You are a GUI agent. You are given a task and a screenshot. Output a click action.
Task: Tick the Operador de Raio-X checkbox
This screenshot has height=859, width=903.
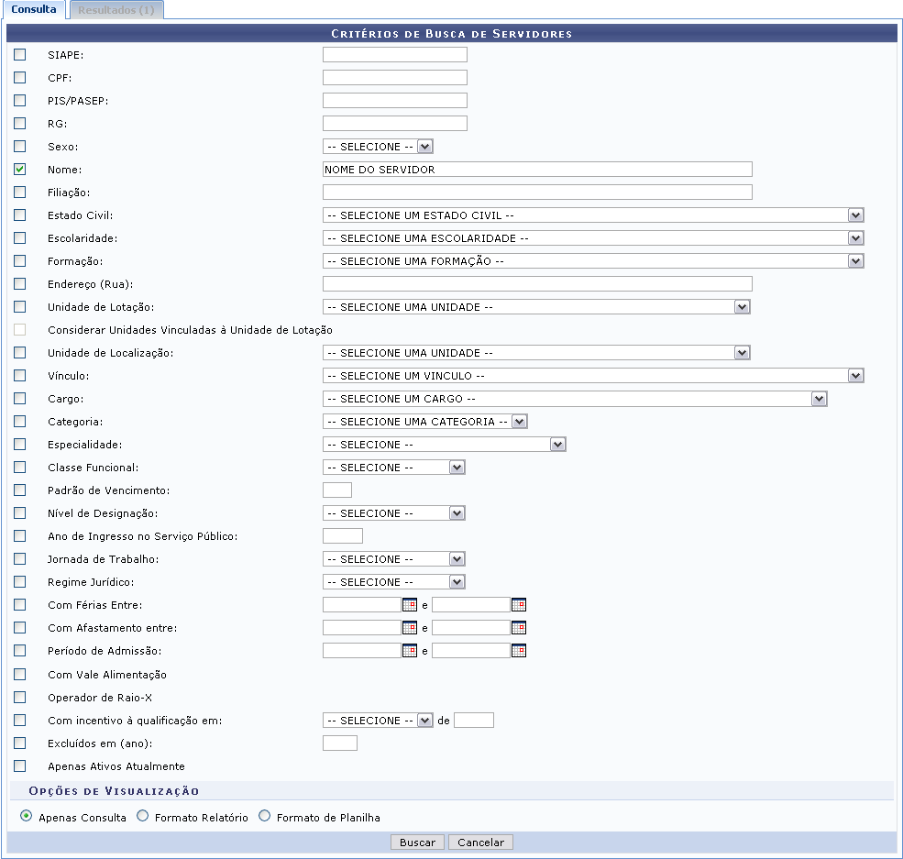[x=20, y=698]
